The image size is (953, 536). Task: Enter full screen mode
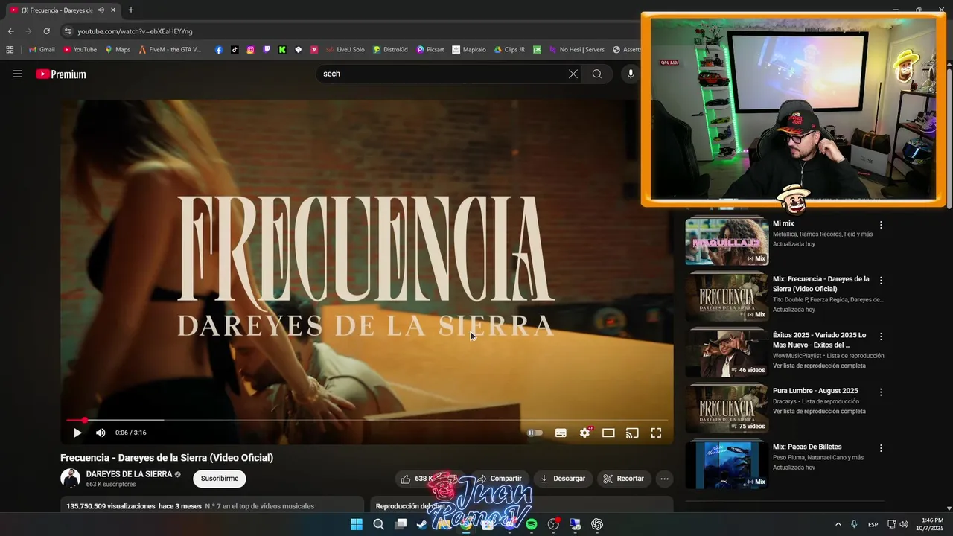656,433
